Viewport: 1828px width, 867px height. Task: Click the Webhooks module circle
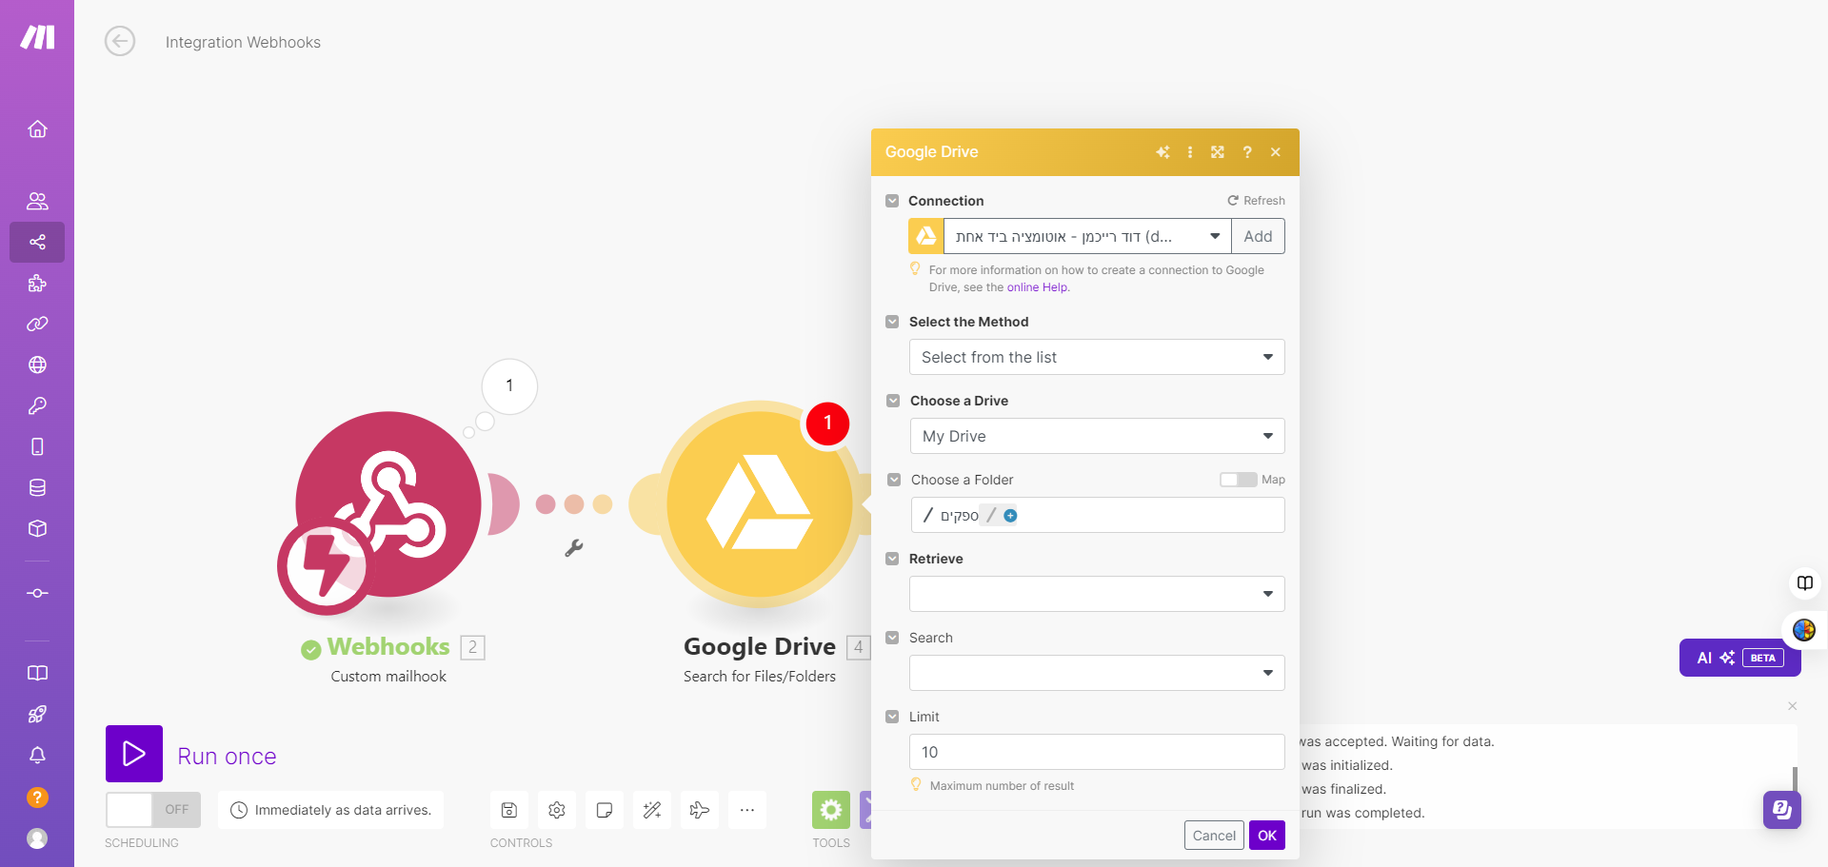click(387, 504)
